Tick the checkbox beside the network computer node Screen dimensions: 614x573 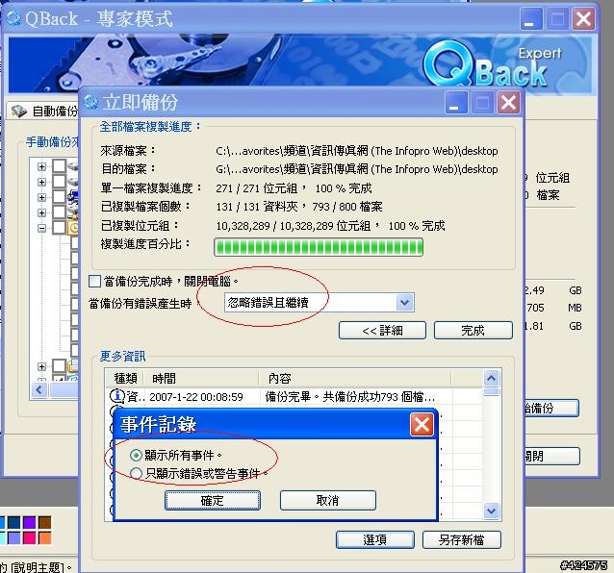(59, 197)
